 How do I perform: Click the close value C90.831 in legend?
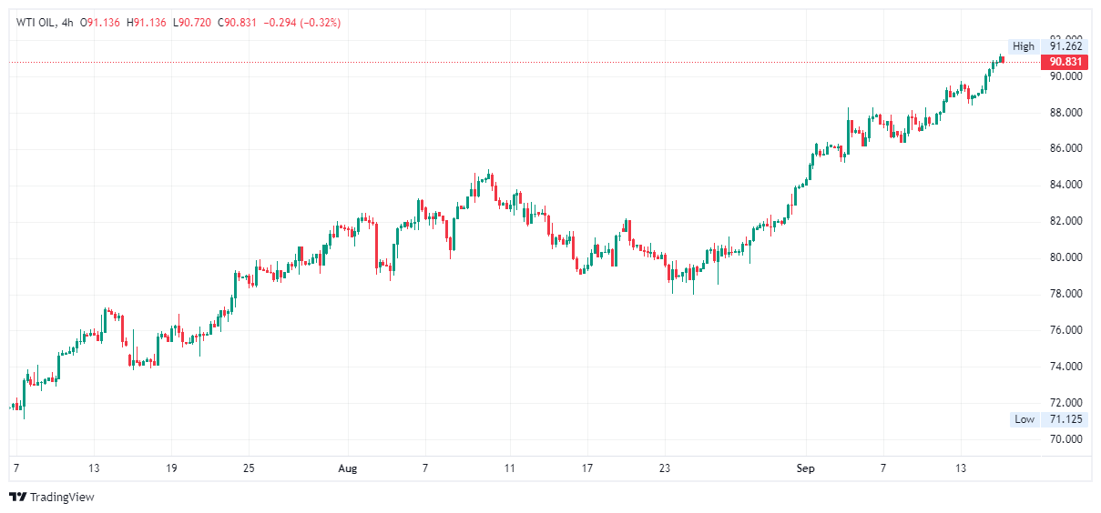click(237, 23)
